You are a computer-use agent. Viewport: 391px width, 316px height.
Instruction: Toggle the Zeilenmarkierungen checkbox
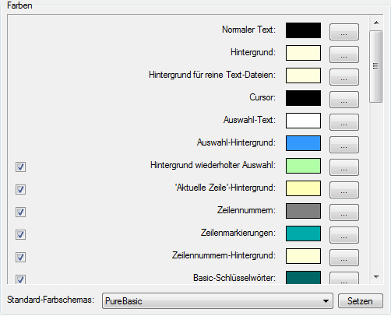[20, 234]
